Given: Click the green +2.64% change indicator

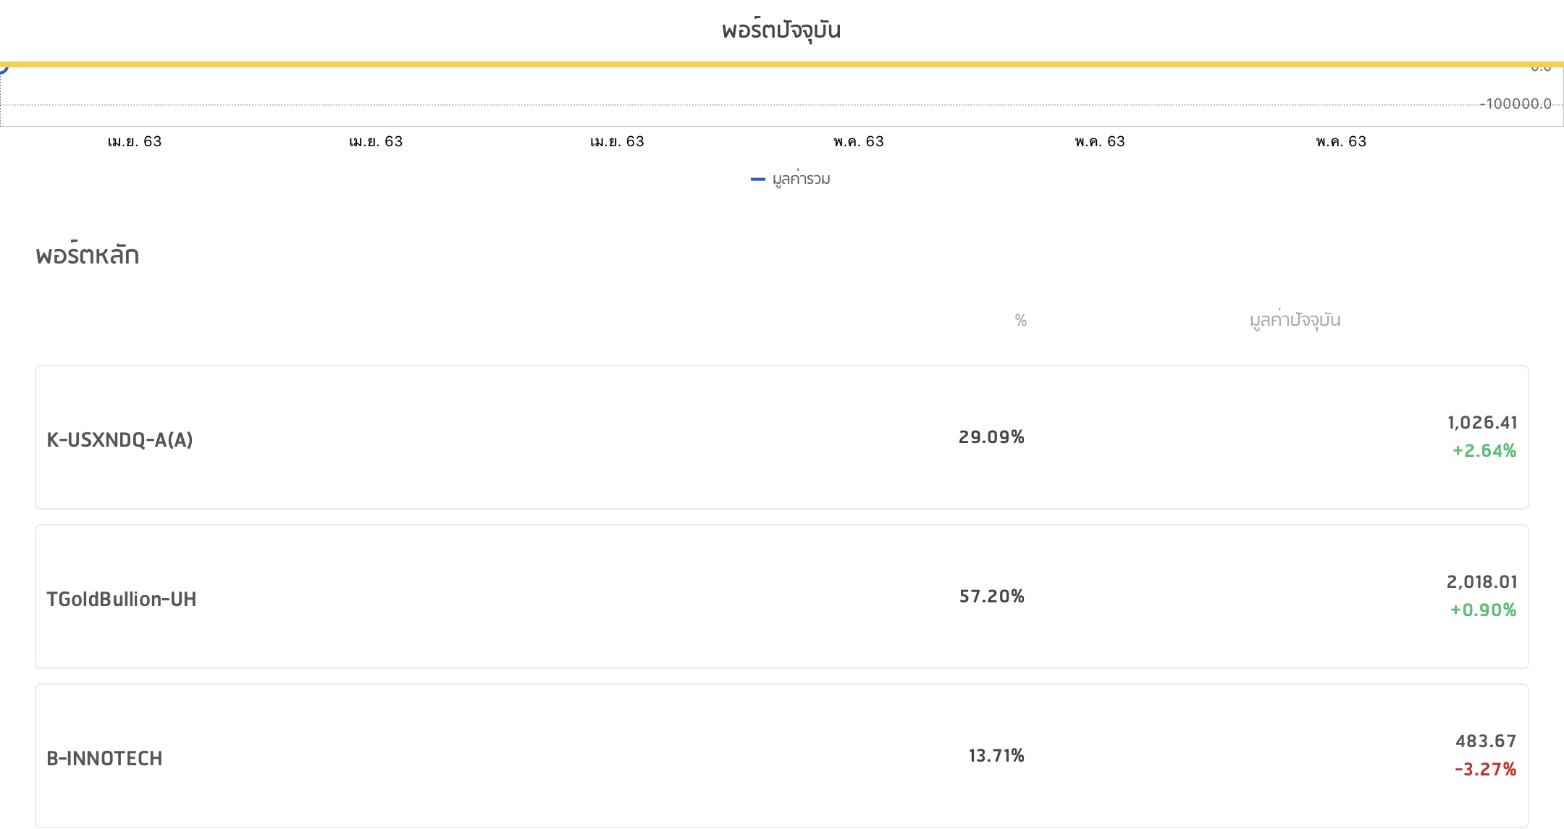Looking at the screenshot, I should [1484, 451].
